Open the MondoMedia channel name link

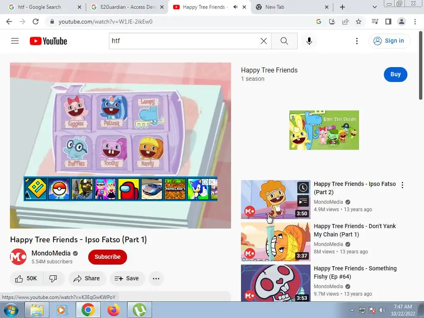point(51,253)
